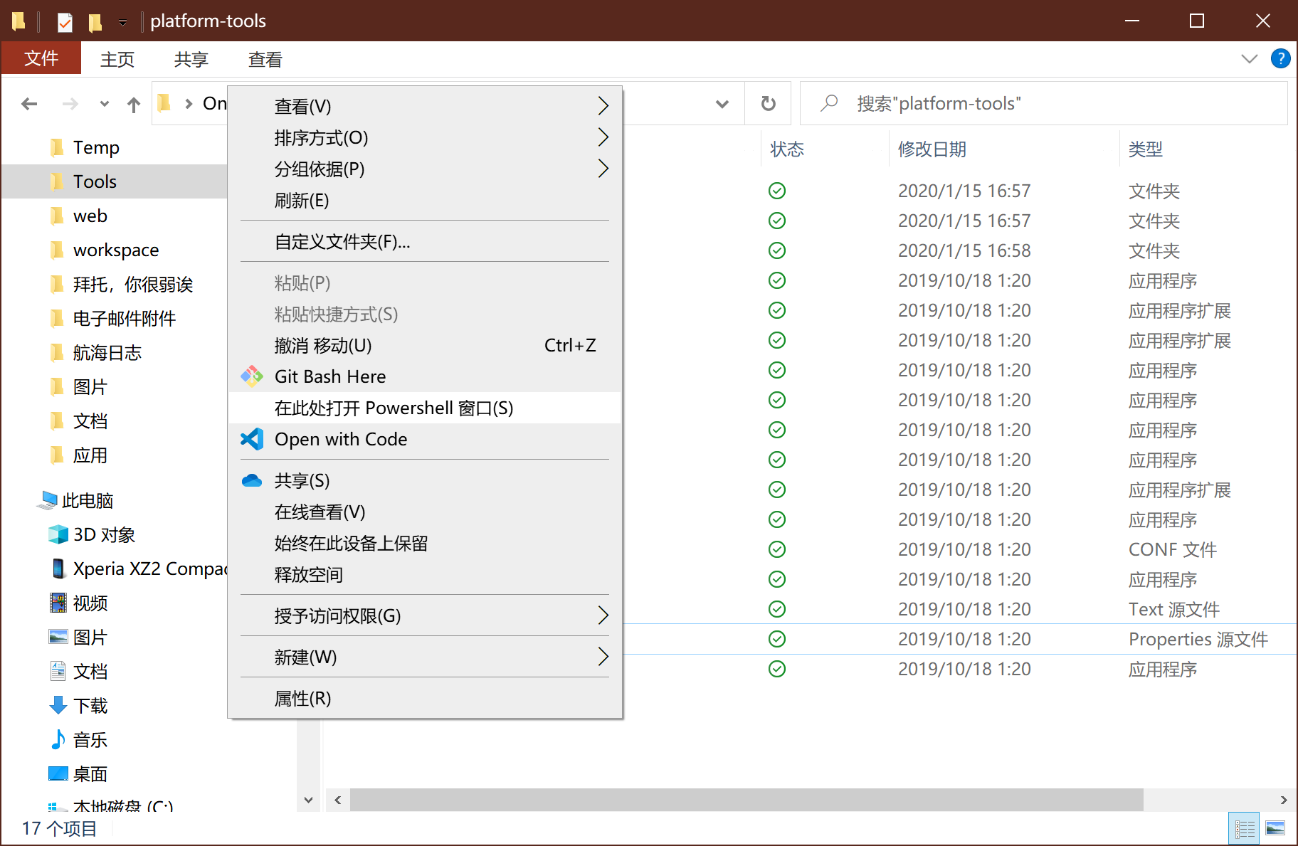Switch to the 查看 ribbon tab

pos(265,59)
